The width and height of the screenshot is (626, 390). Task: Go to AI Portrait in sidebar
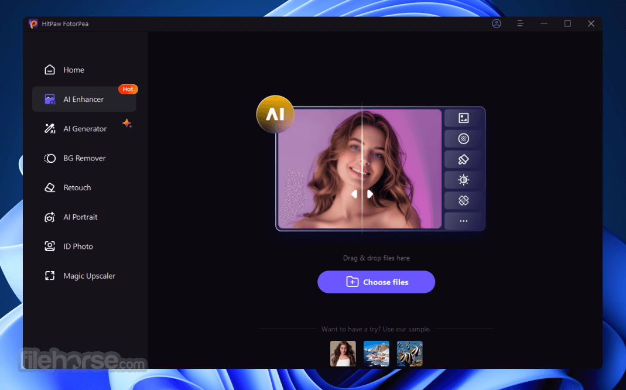pos(84,217)
